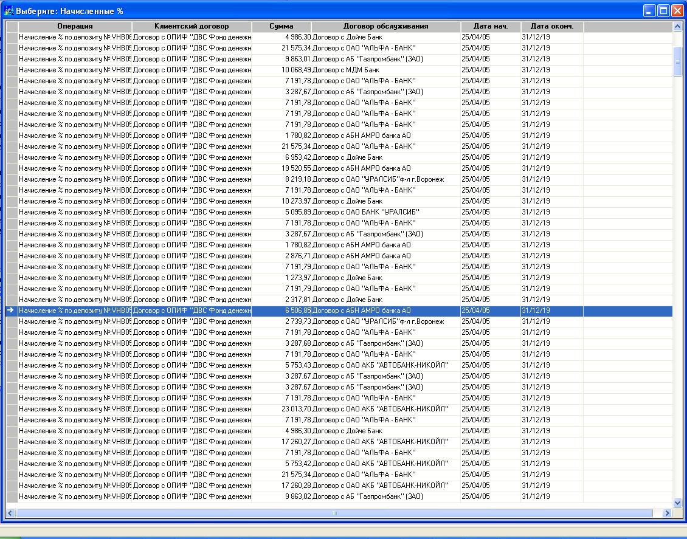Click the vertical scrollbar thumb

[677, 61]
